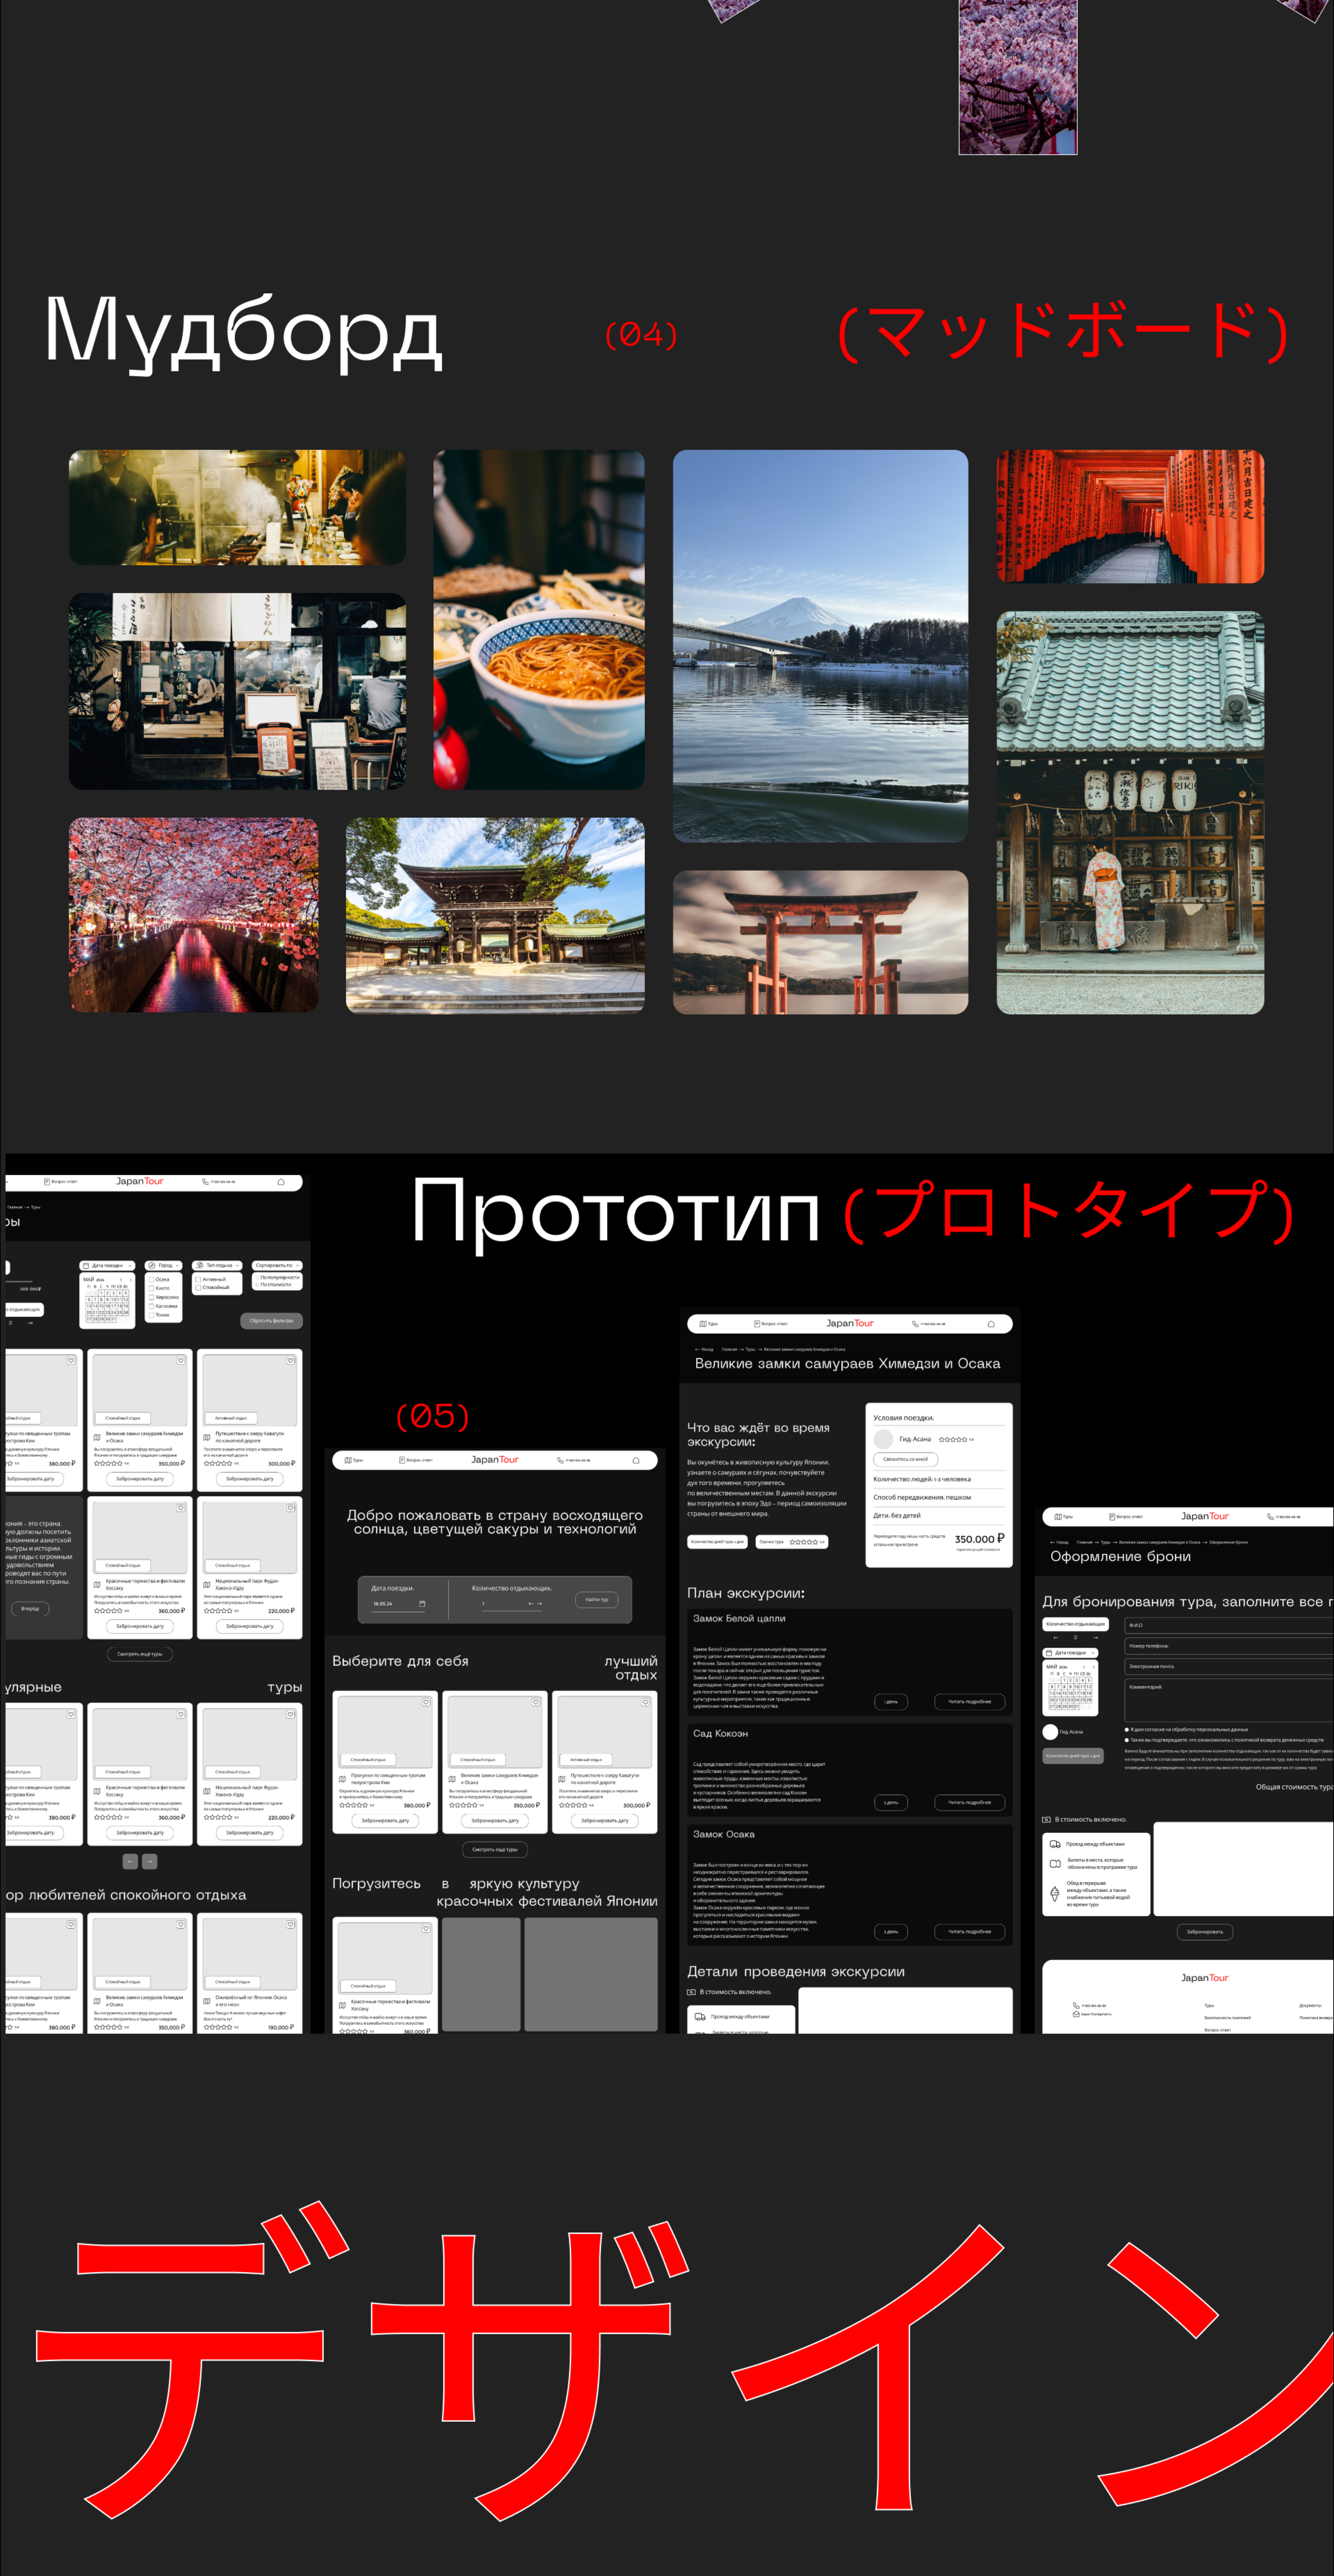Click heart icon on Kawaguchi lake tour card

pos(645,1702)
